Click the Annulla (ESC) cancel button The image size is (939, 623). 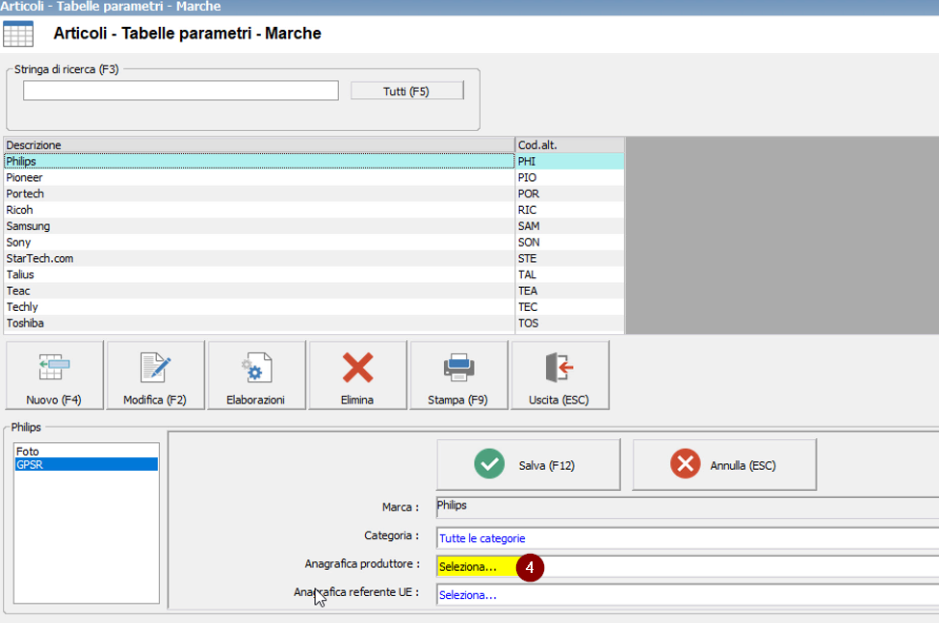pyautogui.click(x=724, y=465)
